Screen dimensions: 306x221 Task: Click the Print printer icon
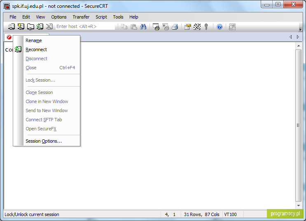tap(175, 26)
